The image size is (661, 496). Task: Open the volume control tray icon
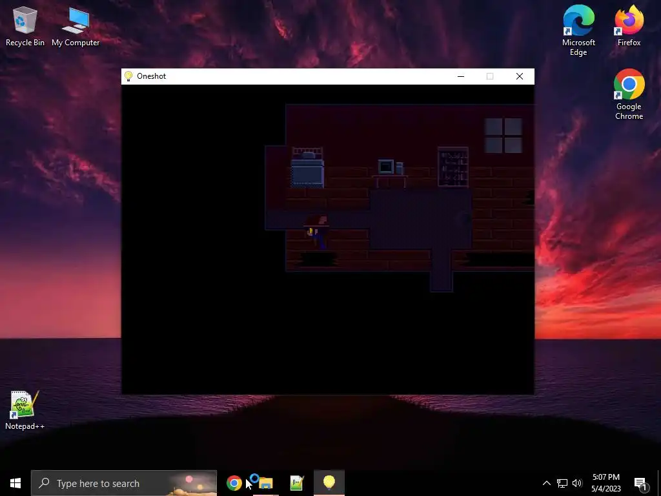click(x=577, y=483)
